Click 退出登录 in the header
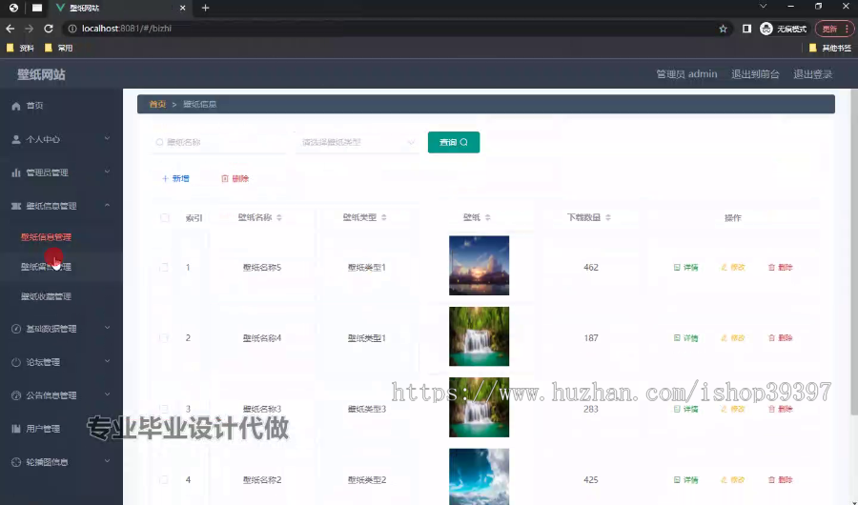 pyautogui.click(x=812, y=74)
